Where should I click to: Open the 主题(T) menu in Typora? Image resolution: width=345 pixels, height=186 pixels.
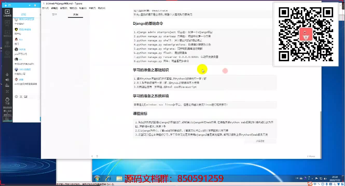click(92, 8)
